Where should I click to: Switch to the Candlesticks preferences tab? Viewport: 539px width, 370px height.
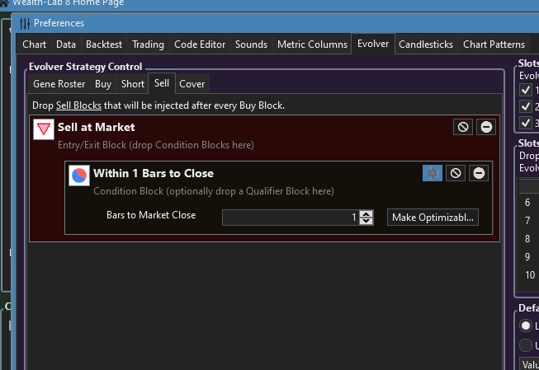pos(426,44)
